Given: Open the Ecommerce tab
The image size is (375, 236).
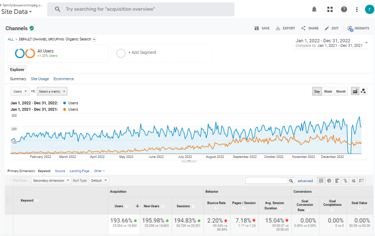Looking at the screenshot, I should pos(64,79).
